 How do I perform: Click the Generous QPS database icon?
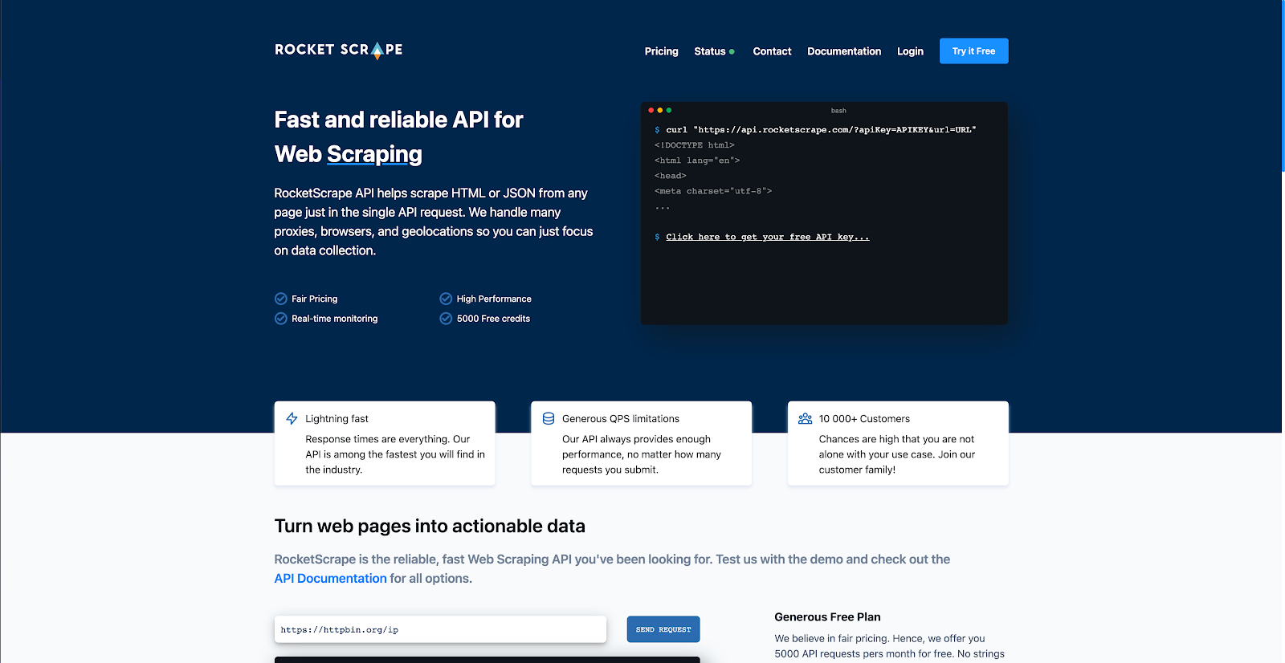pos(549,418)
